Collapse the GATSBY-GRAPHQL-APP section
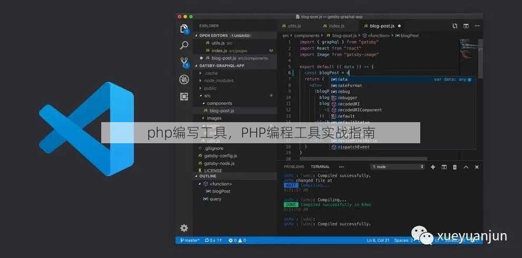Screen dimensions: 522x258 pyautogui.click(x=235, y=66)
